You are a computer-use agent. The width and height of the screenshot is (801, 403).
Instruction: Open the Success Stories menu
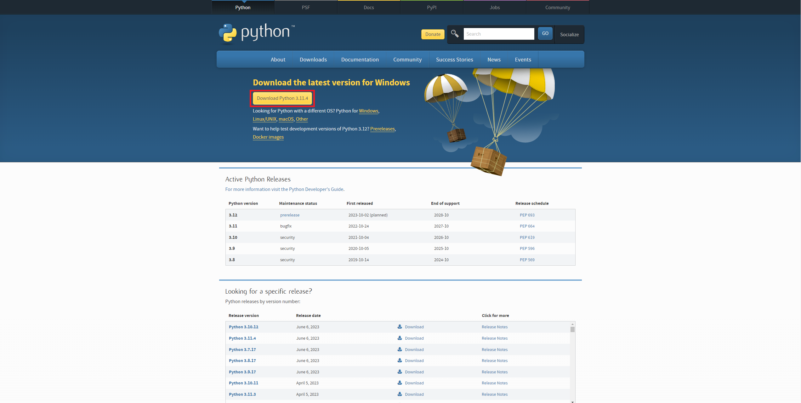point(454,60)
